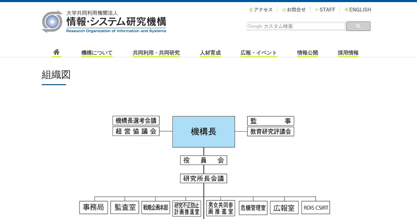Viewport: 417px width, 219px height.
Task: Click the ROIS CSIRT box
Action: (x=316, y=208)
